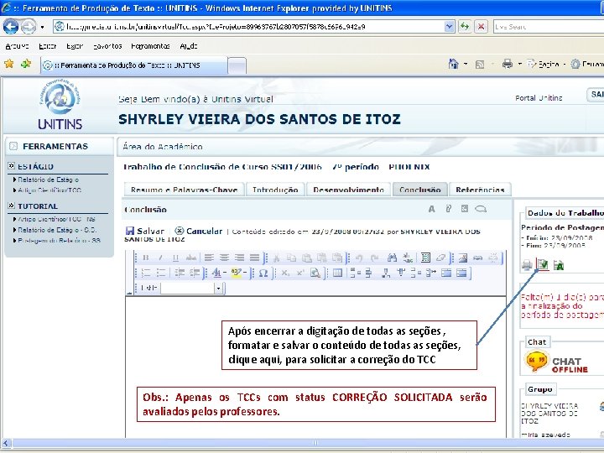Click the browser Stop X button

(481, 27)
